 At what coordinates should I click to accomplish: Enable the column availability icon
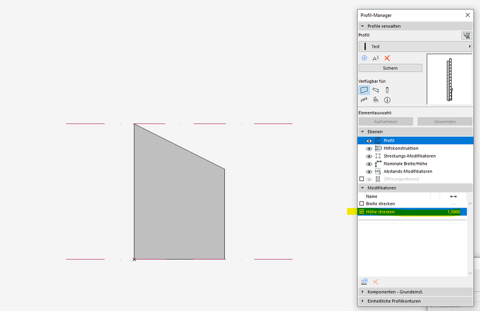click(387, 90)
